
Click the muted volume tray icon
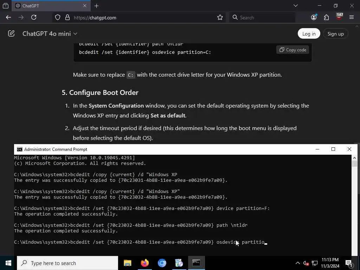(x=306, y=263)
